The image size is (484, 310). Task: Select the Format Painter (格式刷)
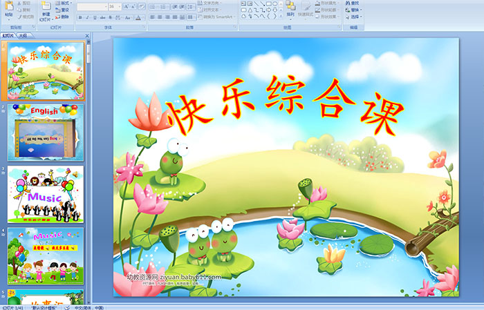(26, 17)
